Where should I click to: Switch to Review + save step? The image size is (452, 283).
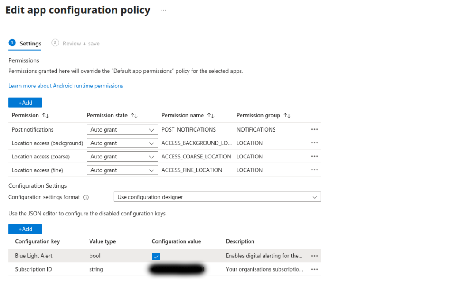click(75, 43)
